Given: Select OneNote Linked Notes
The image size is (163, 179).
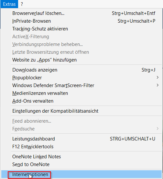Looking at the screenshot, I should pyautogui.click(x=81, y=157).
